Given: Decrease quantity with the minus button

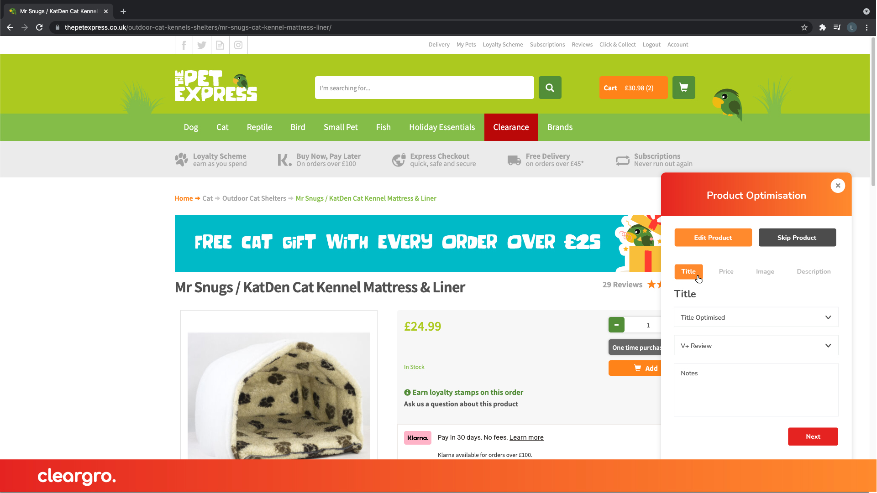Looking at the screenshot, I should [616, 325].
